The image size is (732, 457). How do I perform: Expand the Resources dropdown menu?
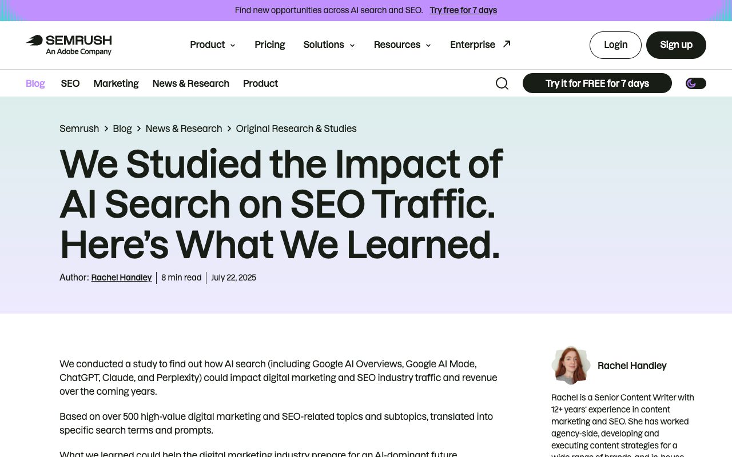pyautogui.click(x=403, y=45)
